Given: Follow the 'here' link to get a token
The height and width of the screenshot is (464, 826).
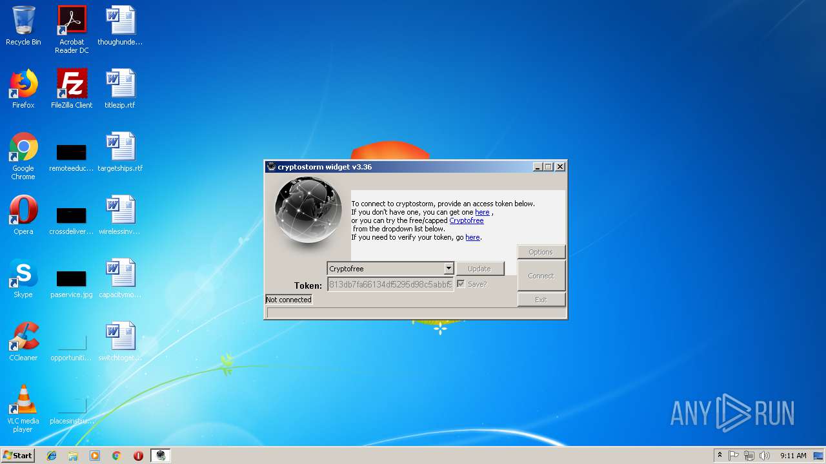Looking at the screenshot, I should pos(483,212).
